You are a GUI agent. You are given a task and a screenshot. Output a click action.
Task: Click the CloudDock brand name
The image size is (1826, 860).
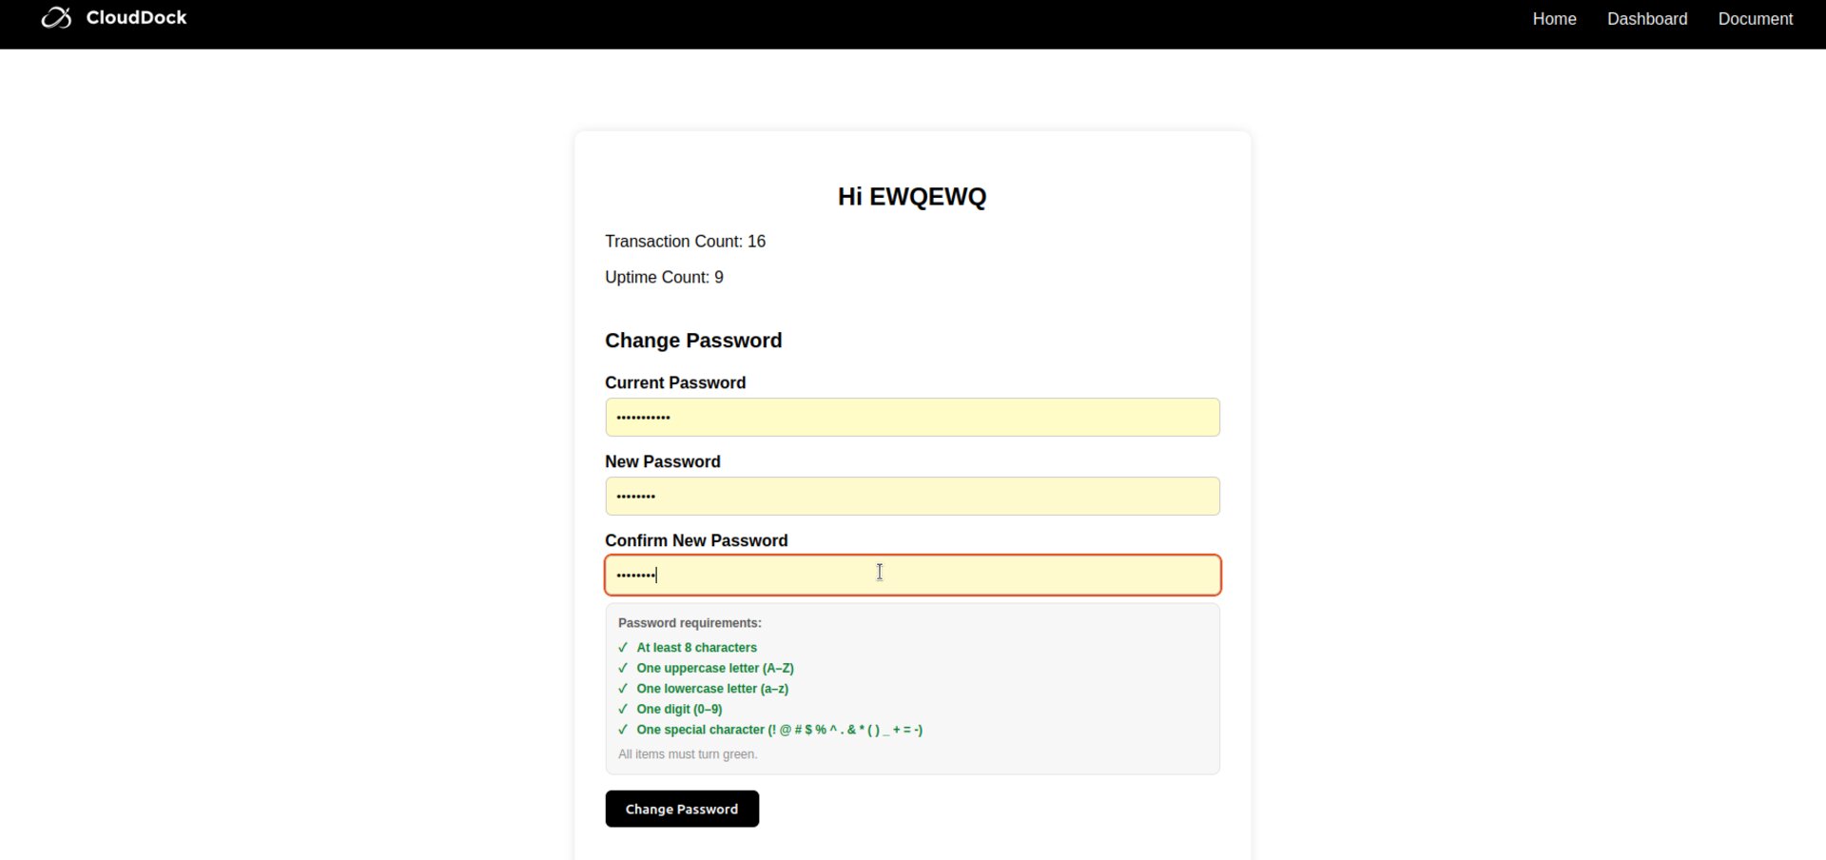click(136, 18)
